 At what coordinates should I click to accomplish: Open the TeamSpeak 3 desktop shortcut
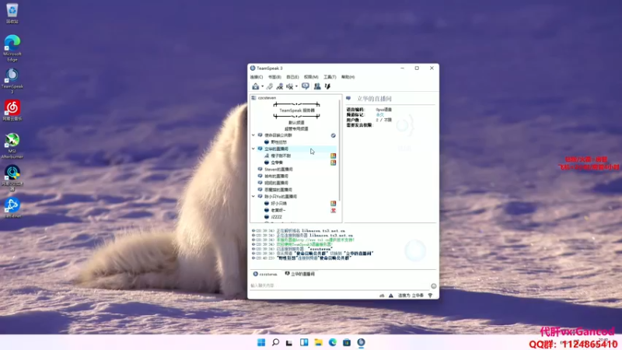click(x=12, y=81)
